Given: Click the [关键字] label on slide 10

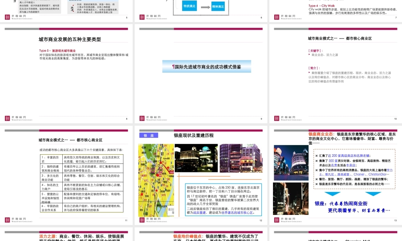Looking at the screenshot, I should coord(315,51).
